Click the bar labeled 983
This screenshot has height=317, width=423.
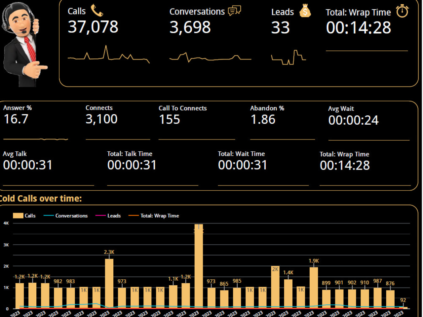point(71,298)
